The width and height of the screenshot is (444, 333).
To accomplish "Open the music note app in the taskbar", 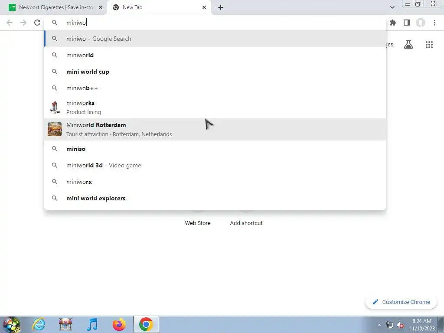I will coord(92,324).
